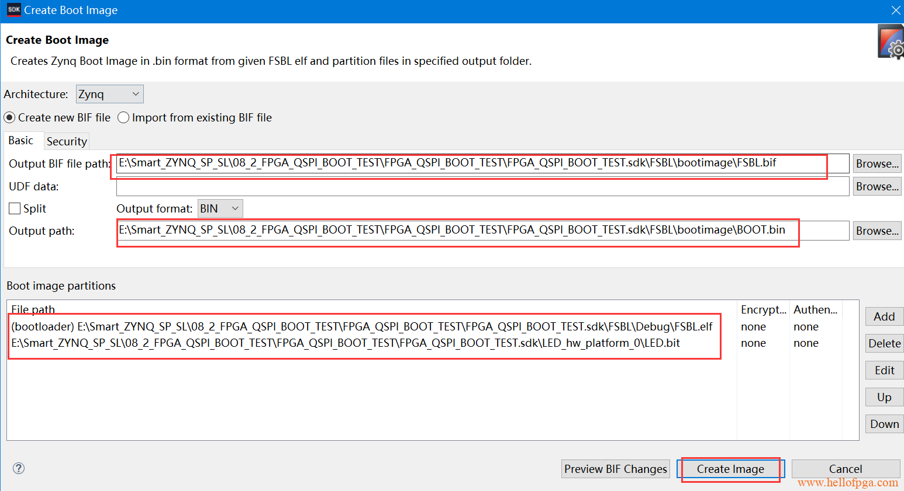The width and height of the screenshot is (904, 491).
Task: Switch to the Basic tab
Action: click(x=21, y=141)
